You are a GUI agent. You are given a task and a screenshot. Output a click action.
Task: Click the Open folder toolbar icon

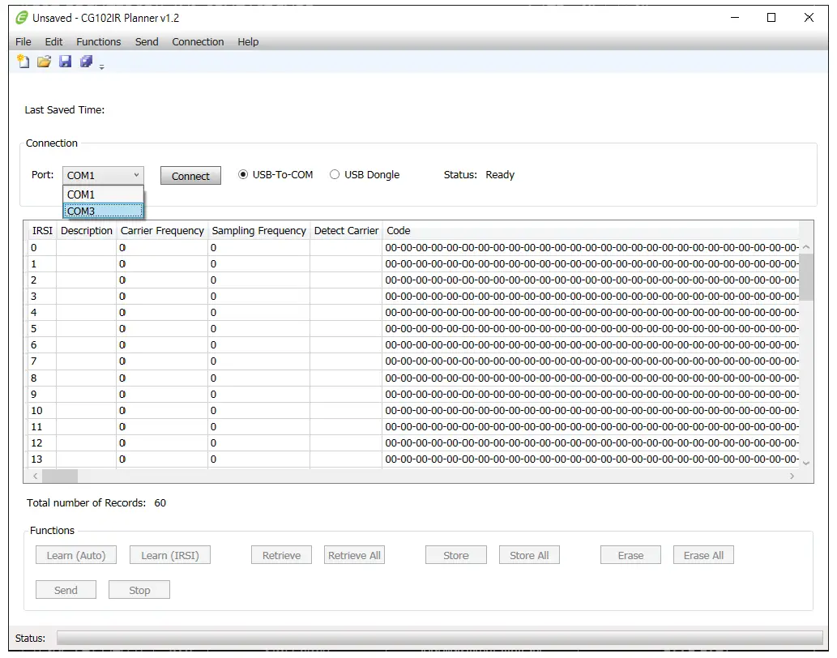(x=45, y=62)
